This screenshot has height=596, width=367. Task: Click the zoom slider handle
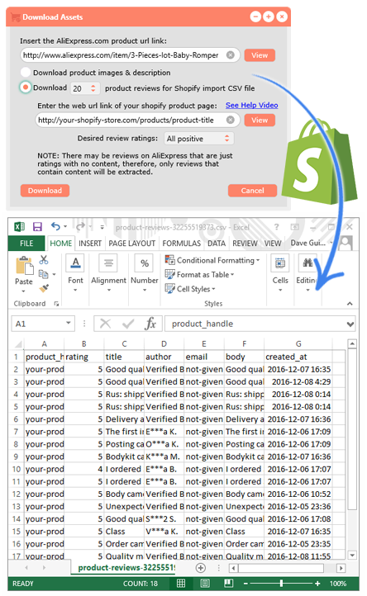[x=281, y=584]
